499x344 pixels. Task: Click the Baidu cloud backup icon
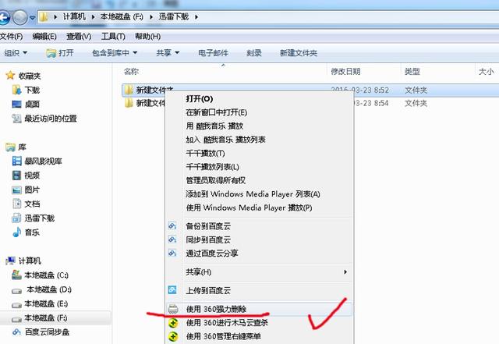click(x=173, y=225)
